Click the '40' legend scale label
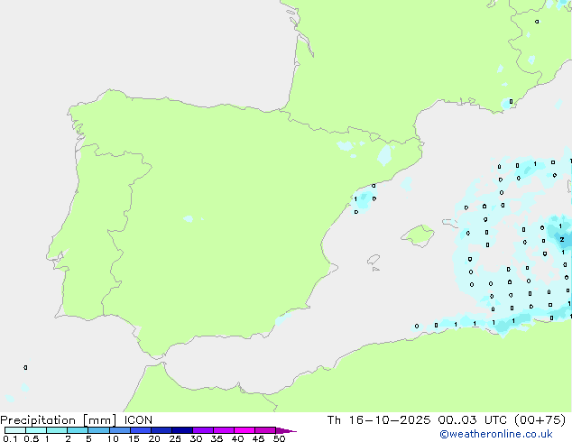Image resolution: width=572 pixels, height=442 pixels. (237, 438)
